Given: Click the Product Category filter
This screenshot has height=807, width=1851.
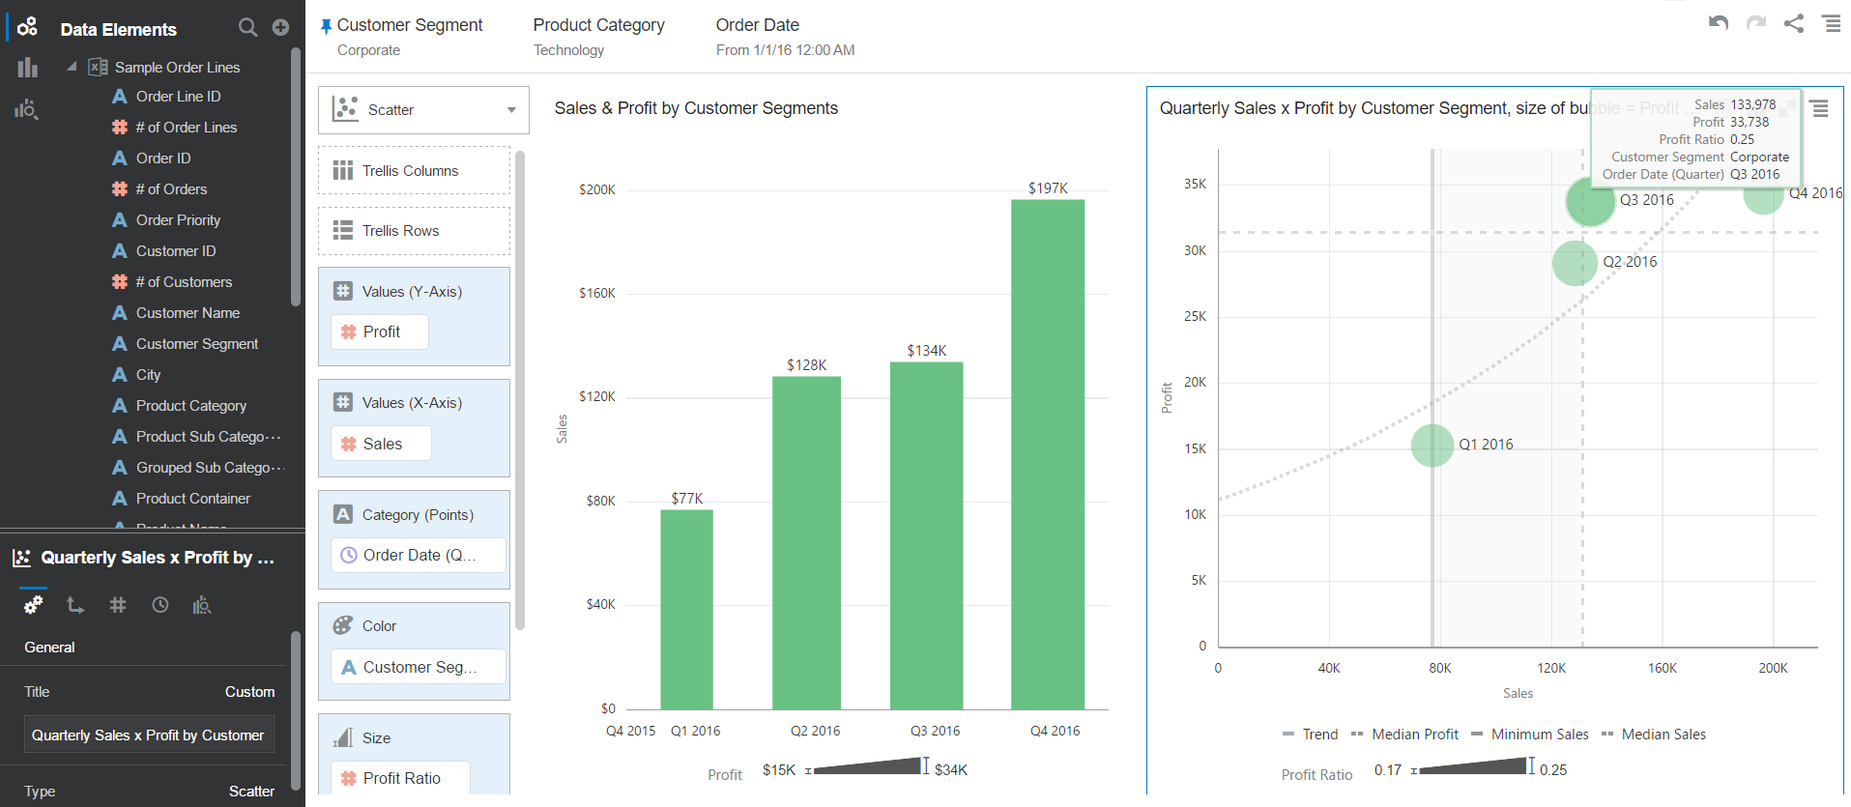Looking at the screenshot, I should [x=598, y=36].
